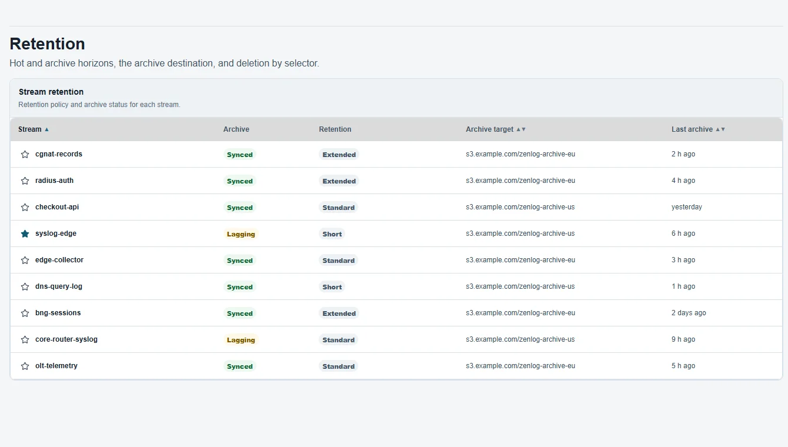The width and height of the screenshot is (788, 447).
Task: Unstar the syslog-edge stream
Action: pyautogui.click(x=25, y=233)
